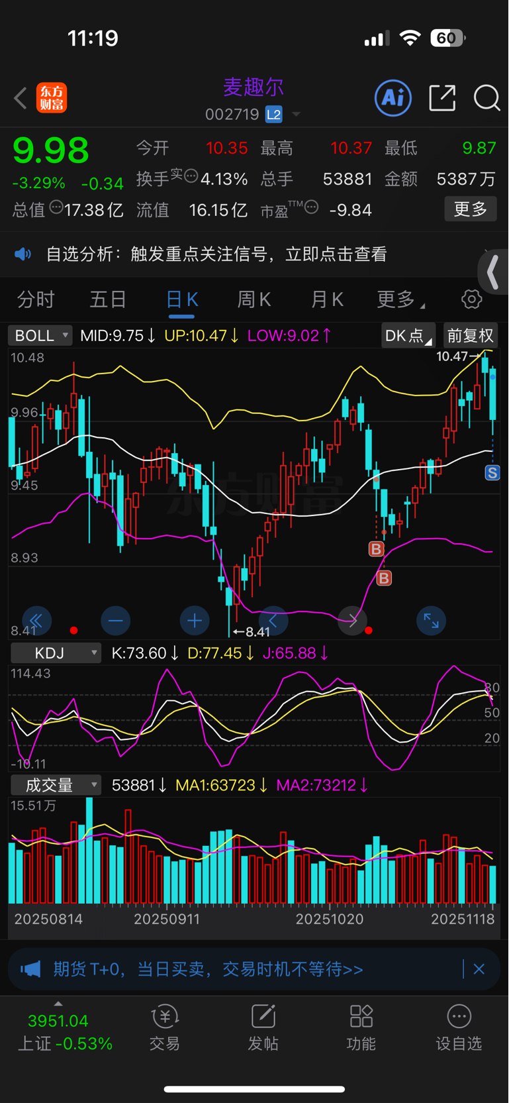Tap the 市盈 TTM info icon
The image size is (509, 1103).
tap(311, 207)
